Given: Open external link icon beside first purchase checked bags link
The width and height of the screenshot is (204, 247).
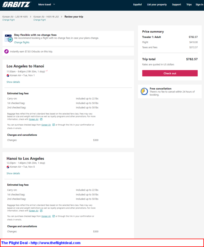Looking at the screenshot, I should pos(54,125).
